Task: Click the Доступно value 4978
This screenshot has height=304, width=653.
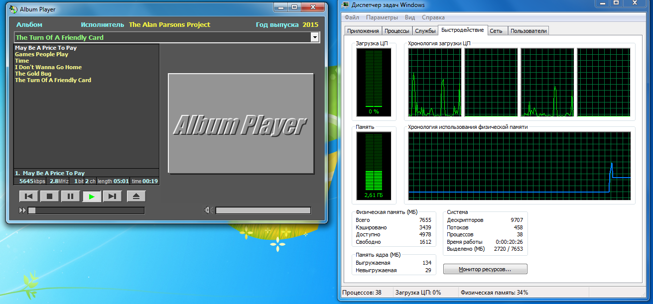Action: tap(425, 234)
